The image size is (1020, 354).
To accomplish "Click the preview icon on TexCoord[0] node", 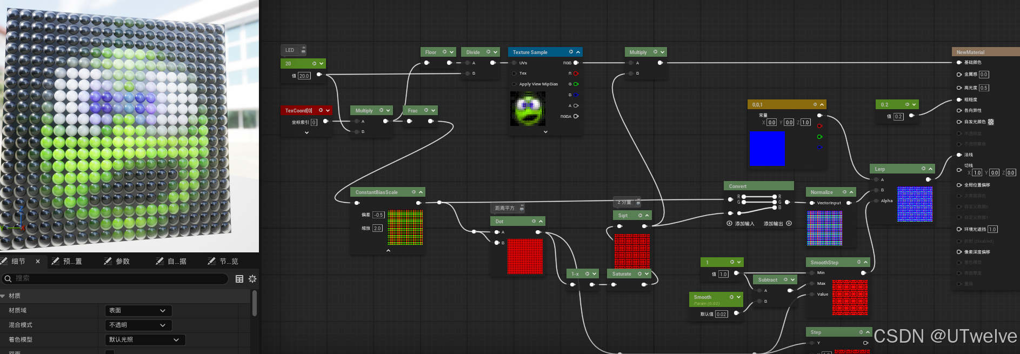I will pyautogui.click(x=321, y=110).
